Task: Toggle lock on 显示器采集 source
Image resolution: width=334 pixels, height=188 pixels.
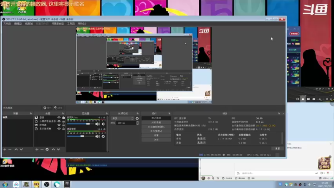Action: (63, 129)
